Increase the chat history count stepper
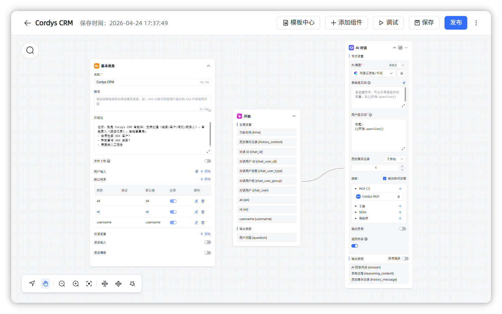502x314 pixels. coord(402,166)
